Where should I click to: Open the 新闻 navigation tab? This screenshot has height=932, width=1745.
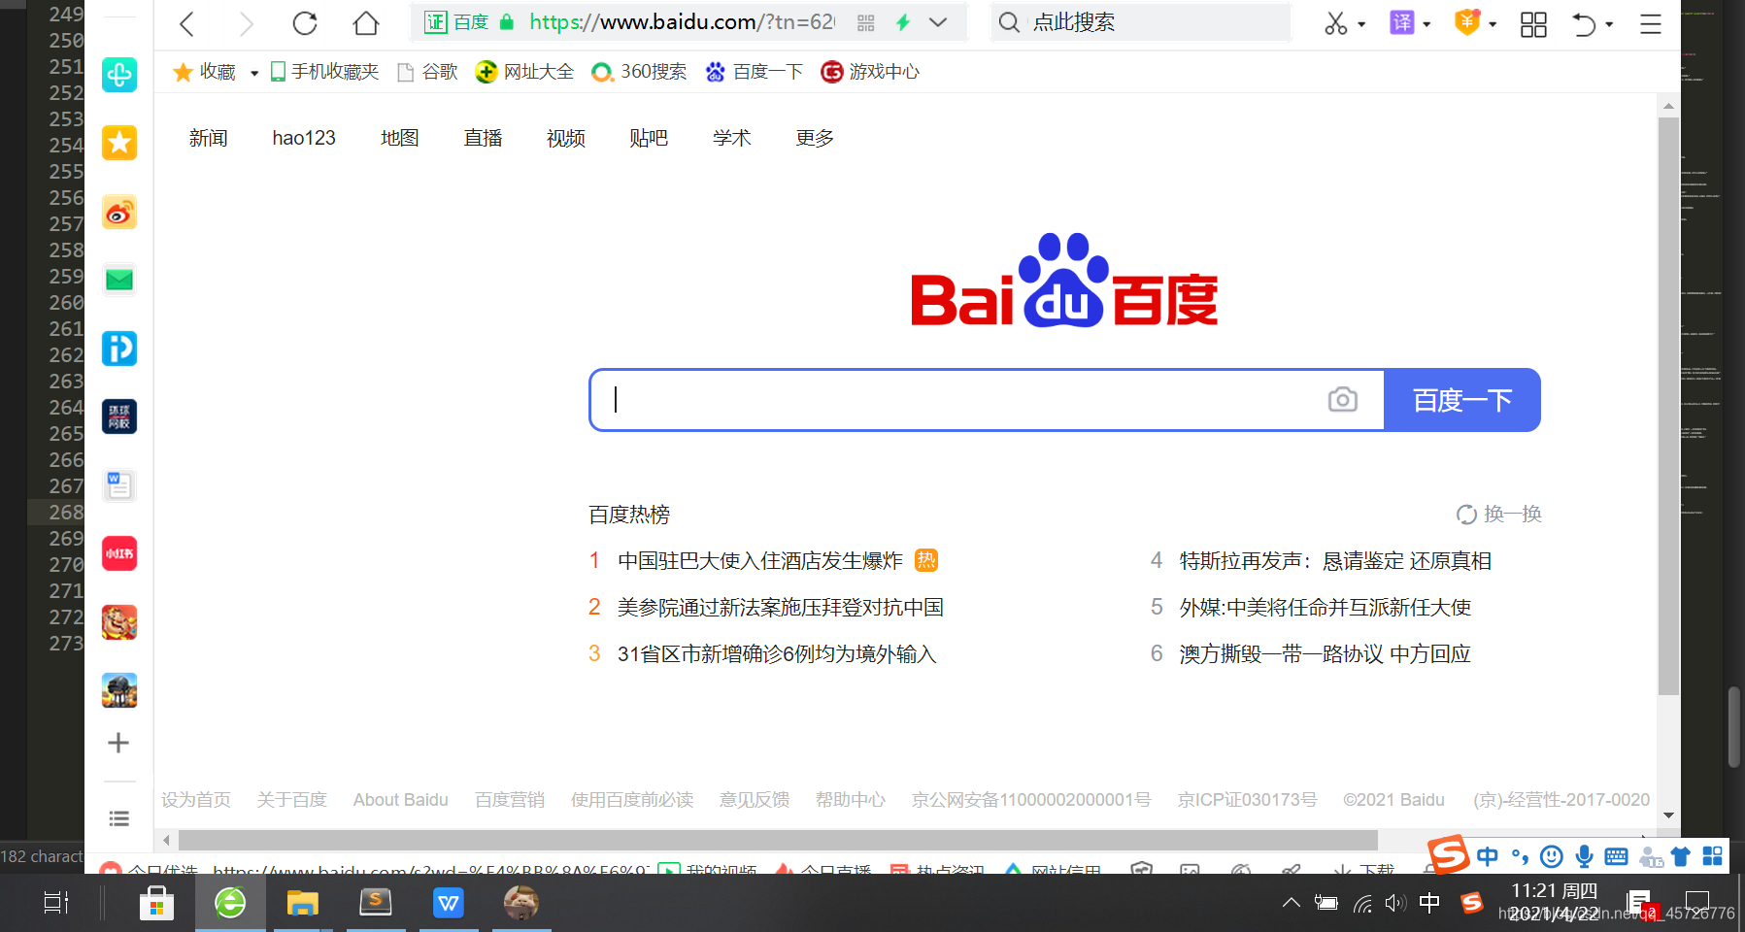pyautogui.click(x=208, y=138)
